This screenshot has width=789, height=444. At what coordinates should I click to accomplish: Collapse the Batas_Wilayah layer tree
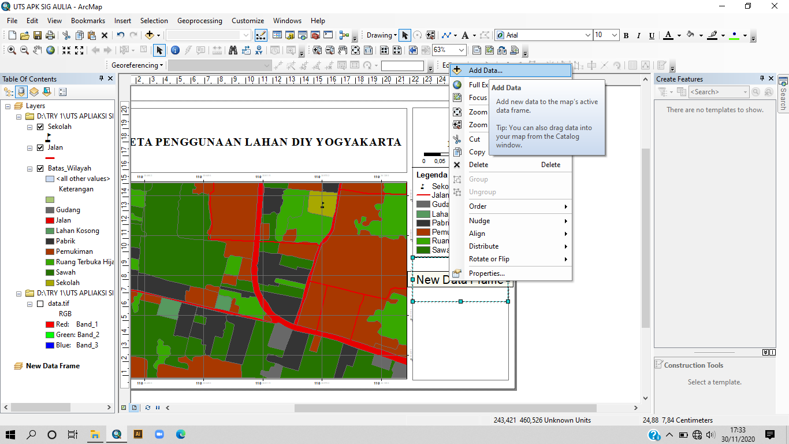coord(30,168)
